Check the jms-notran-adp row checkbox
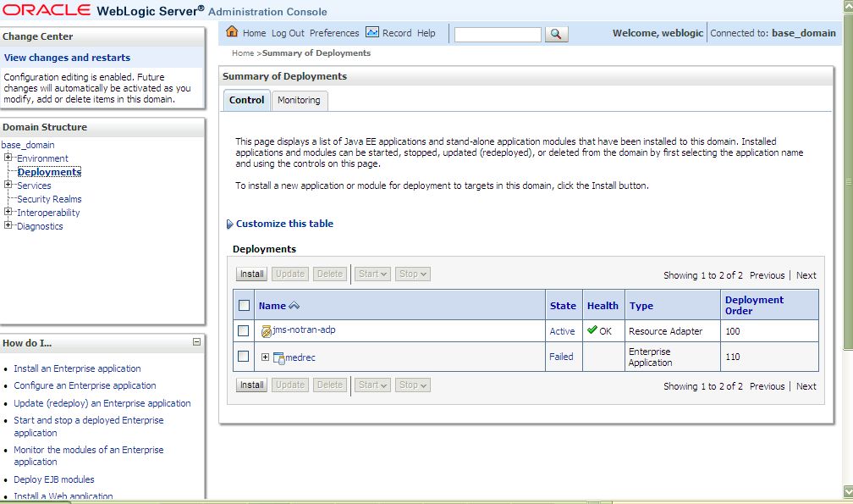The width and height of the screenshot is (853, 504). pyautogui.click(x=243, y=330)
